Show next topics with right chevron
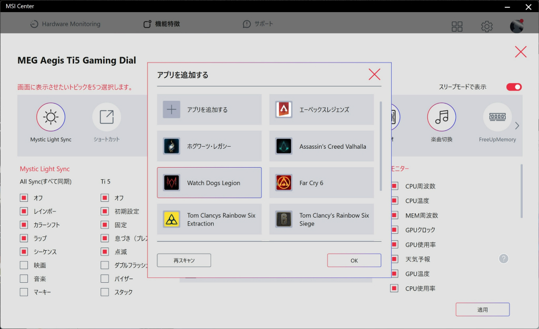The image size is (539, 329). pos(517,126)
